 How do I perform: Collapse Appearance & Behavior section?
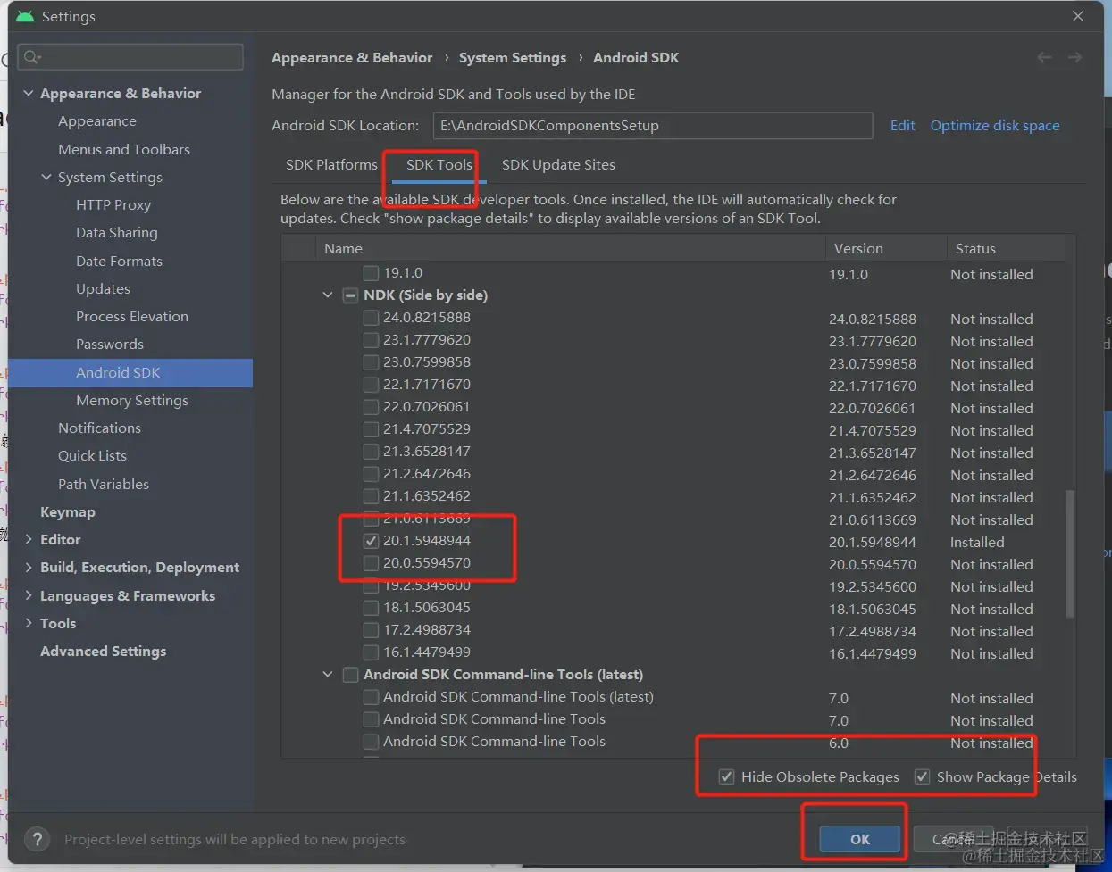29,93
